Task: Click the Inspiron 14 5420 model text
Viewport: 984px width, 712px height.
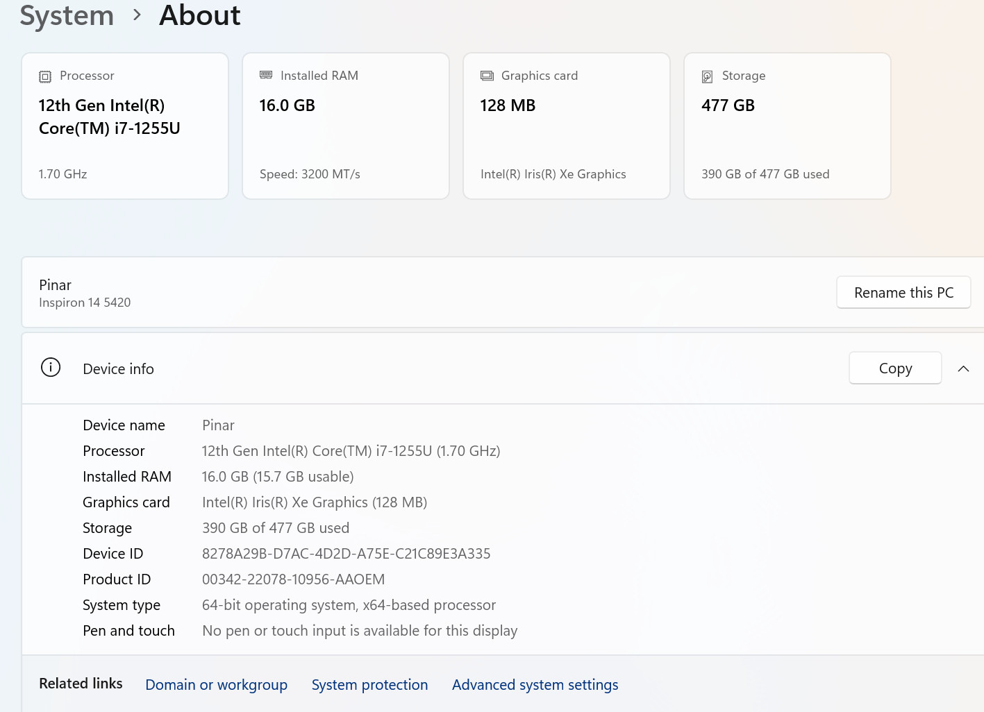Action: point(85,303)
